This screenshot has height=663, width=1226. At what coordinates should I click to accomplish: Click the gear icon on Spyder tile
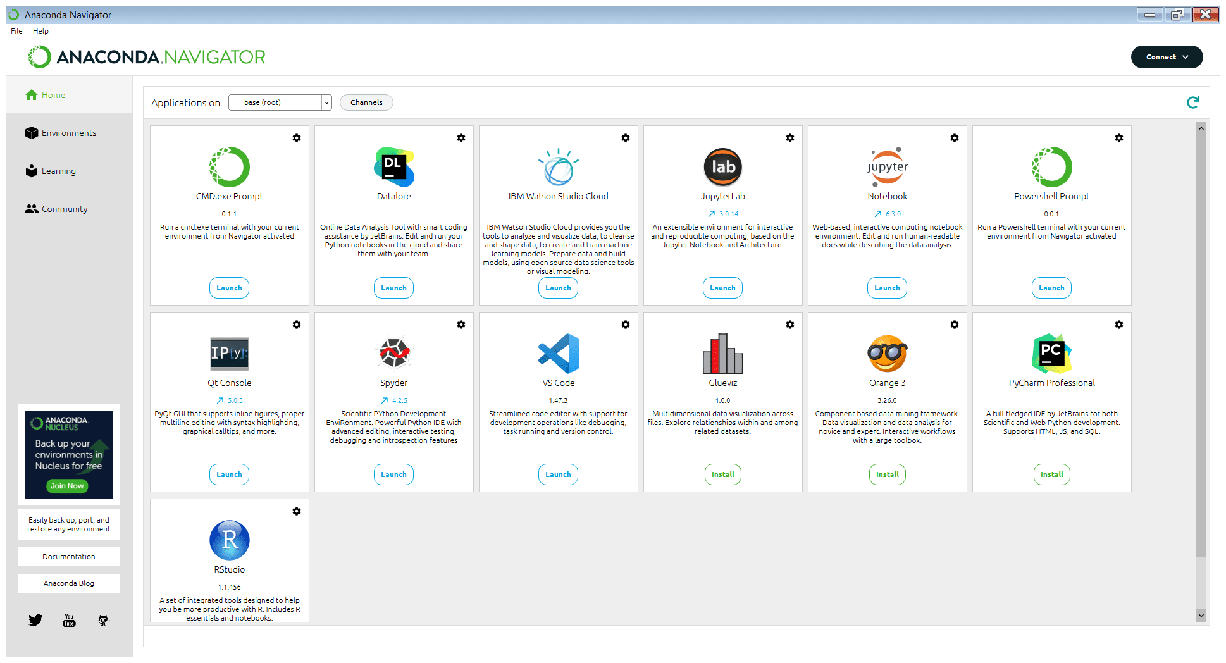click(461, 325)
